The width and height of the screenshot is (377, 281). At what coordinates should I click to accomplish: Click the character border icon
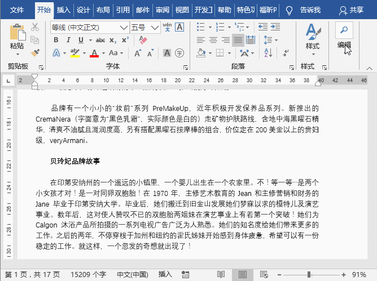tap(179, 27)
